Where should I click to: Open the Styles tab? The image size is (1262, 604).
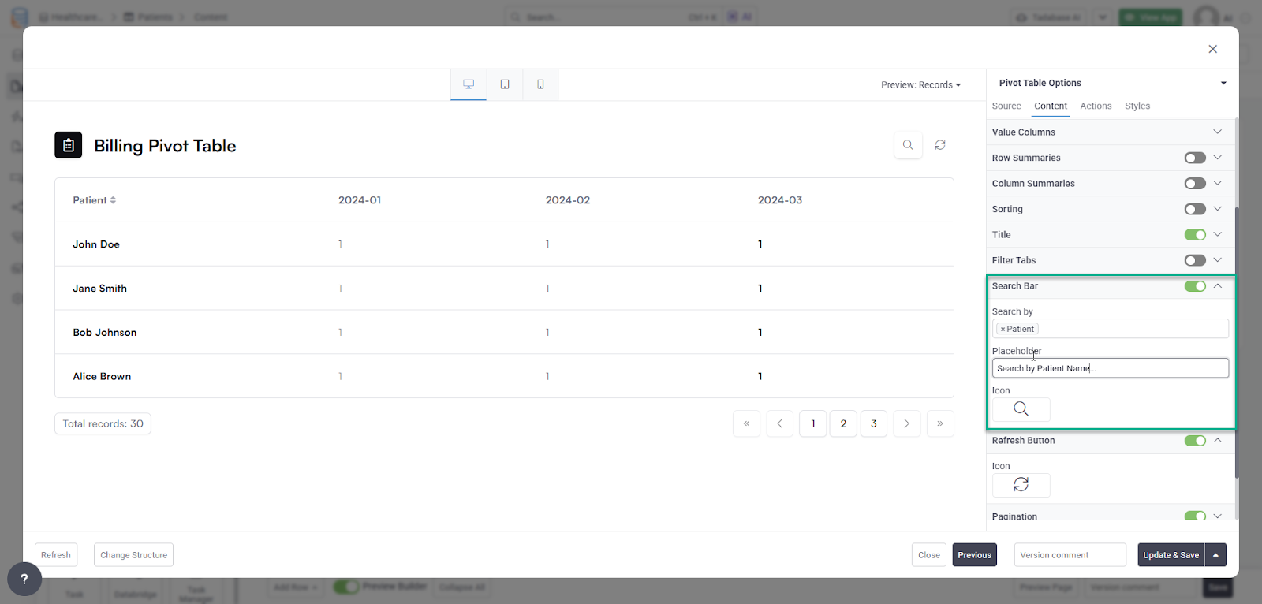[1137, 106]
